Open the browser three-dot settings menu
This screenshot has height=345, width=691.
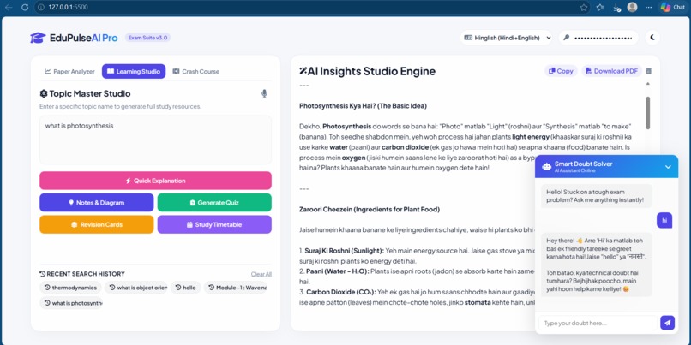[648, 7]
